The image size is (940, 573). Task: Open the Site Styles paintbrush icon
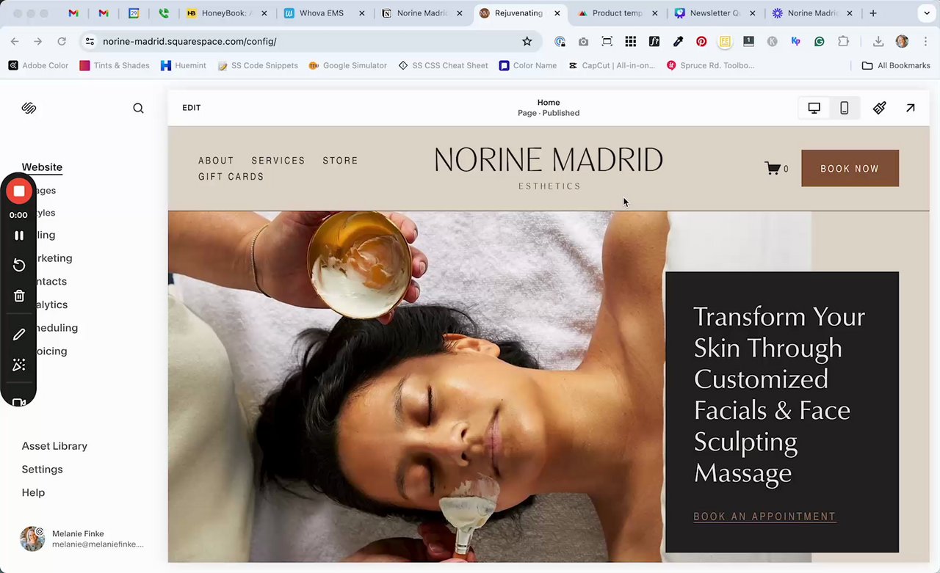879,108
